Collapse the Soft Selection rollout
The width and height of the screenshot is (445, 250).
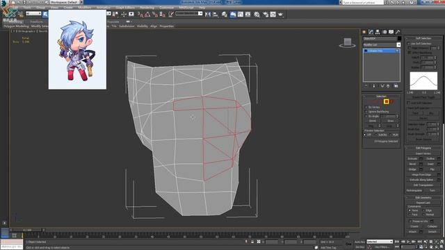pyautogui.click(x=423, y=38)
